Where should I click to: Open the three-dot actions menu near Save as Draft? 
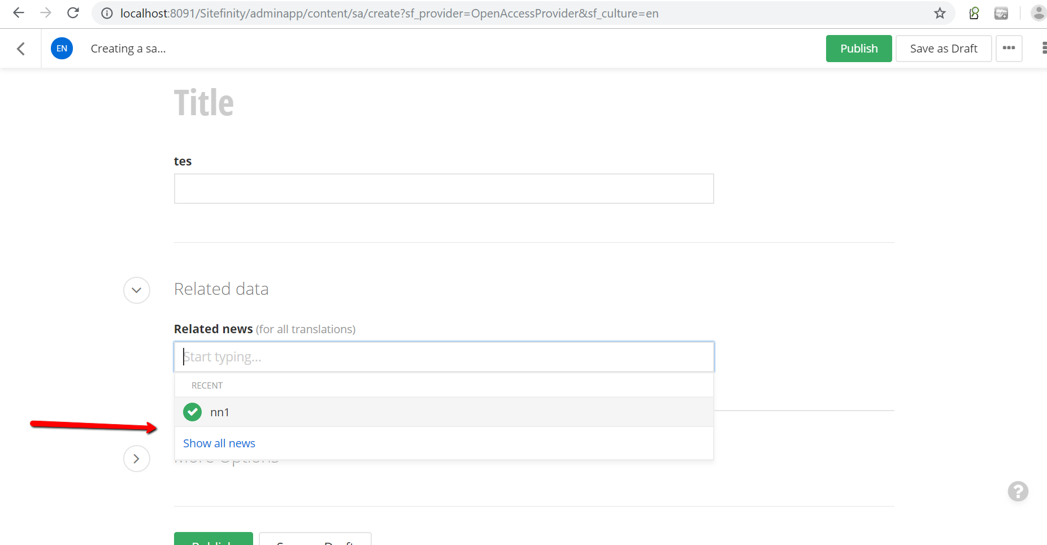(x=1009, y=48)
